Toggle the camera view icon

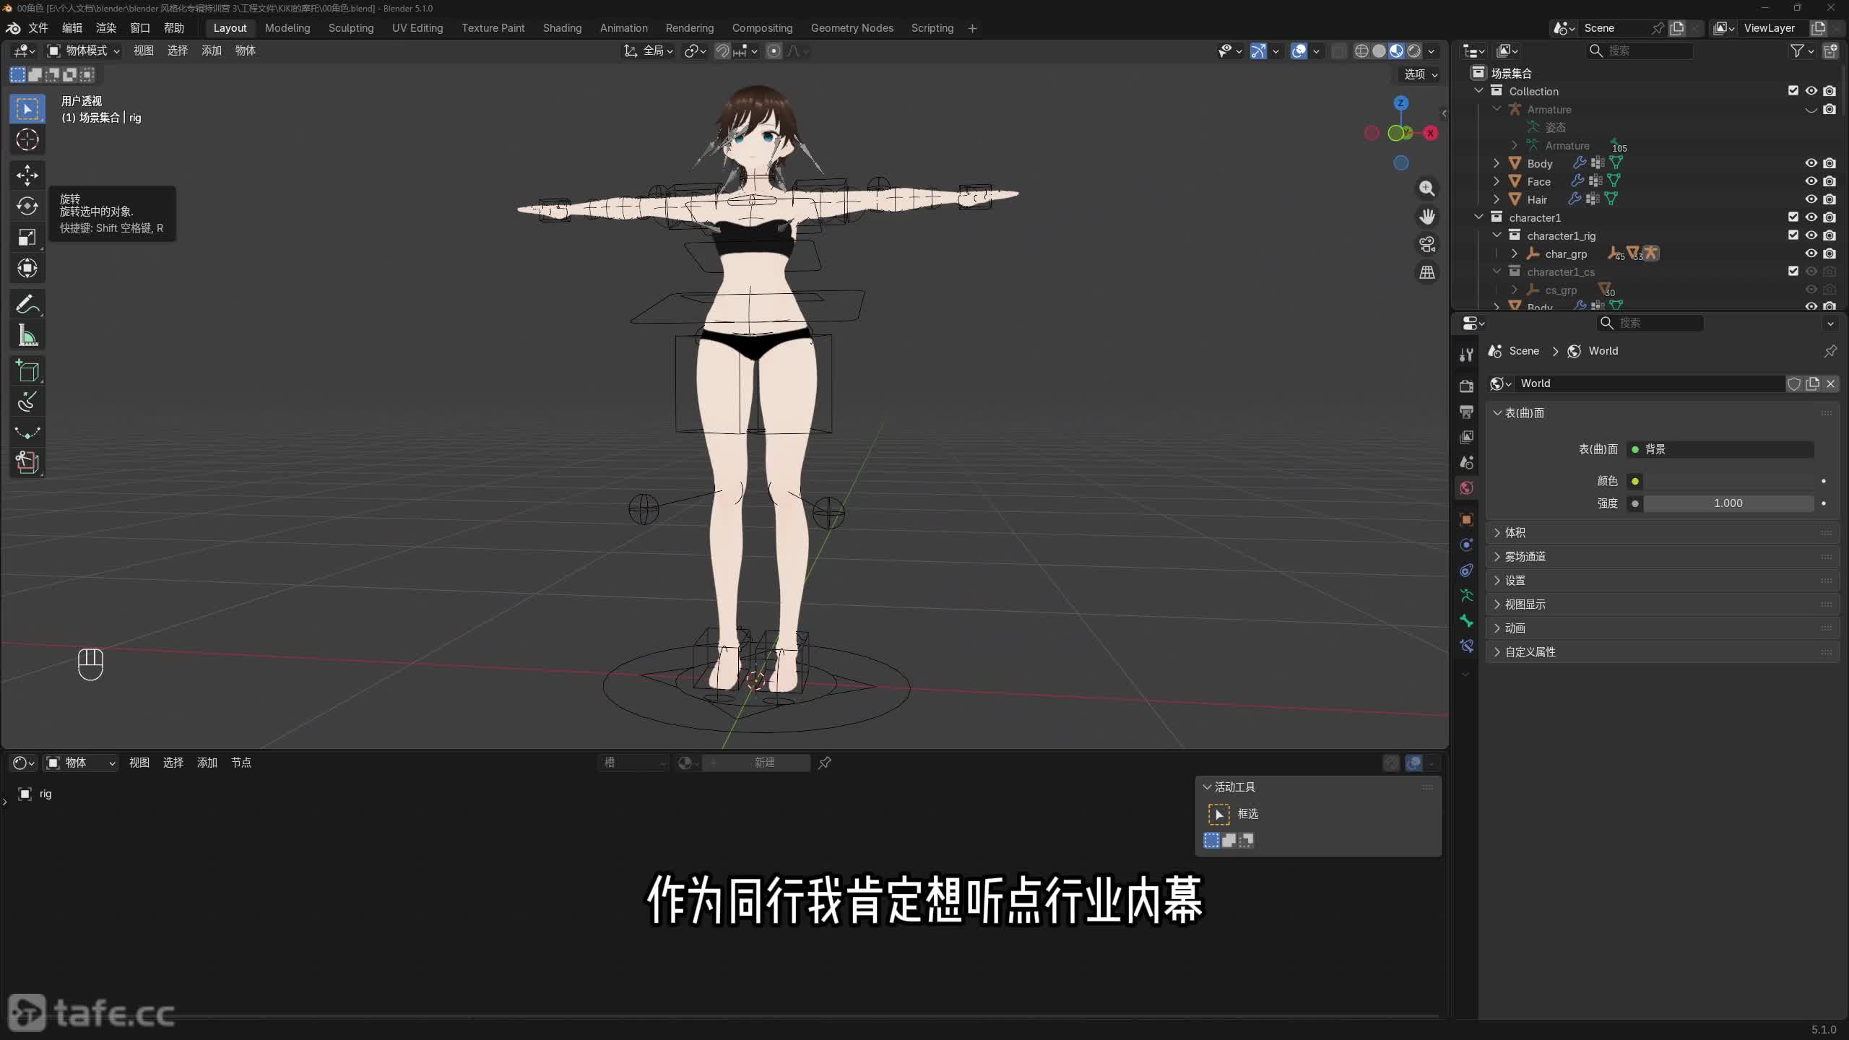click(1426, 245)
